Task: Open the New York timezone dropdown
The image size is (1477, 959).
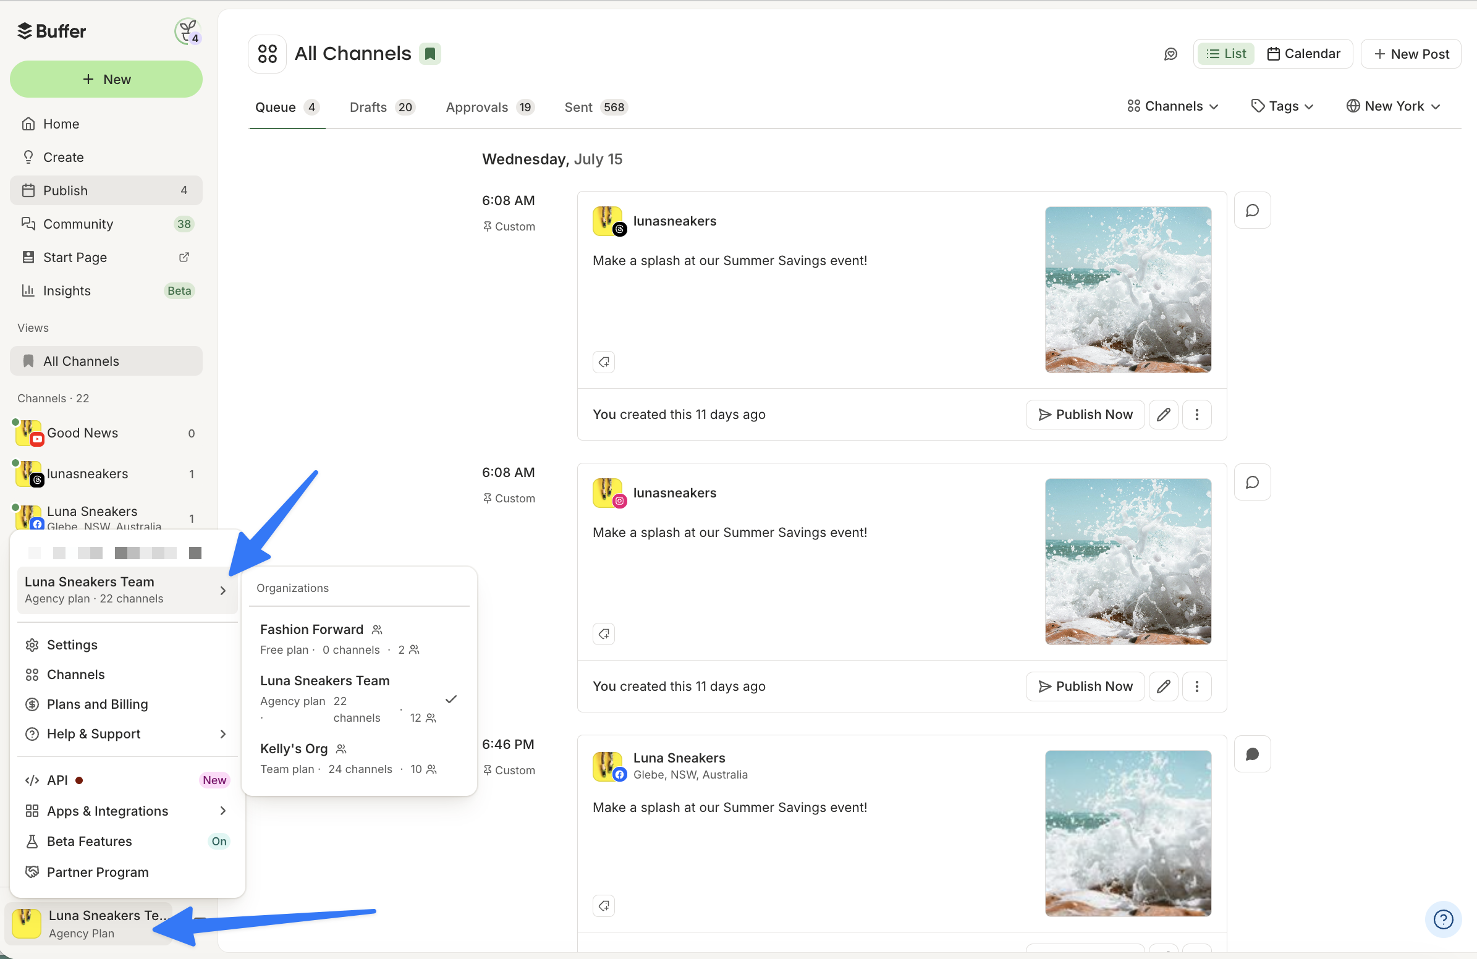Action: [x=1393, y=106]
